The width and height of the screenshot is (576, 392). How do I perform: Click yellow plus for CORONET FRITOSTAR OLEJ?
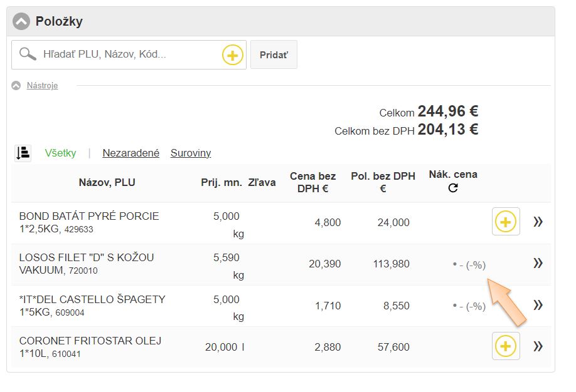pyautogui.click(x=506, y=346)
